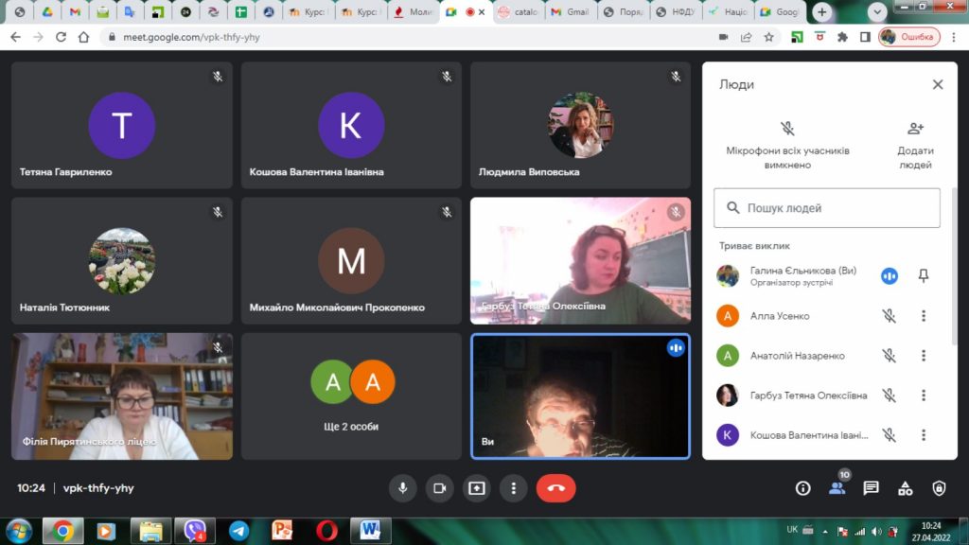Toggle the microphone in the call bar
Viewport: 969px width, 545px height.
pos(402,488)
